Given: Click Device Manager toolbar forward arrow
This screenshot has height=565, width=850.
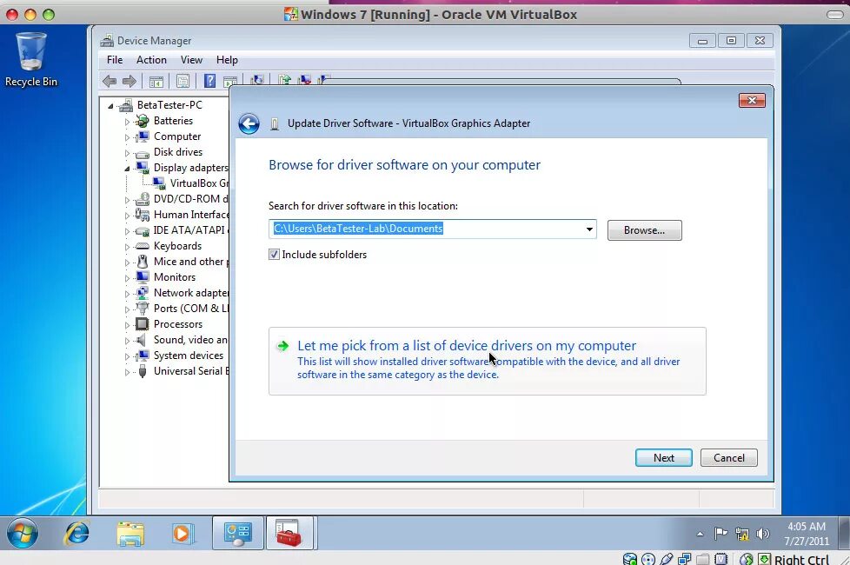Looking at the screenshot, I should click(129, 82).
